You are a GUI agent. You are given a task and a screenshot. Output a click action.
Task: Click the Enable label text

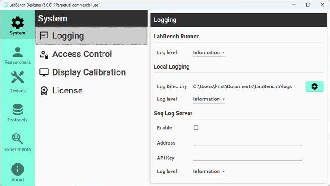coord(165,128)
